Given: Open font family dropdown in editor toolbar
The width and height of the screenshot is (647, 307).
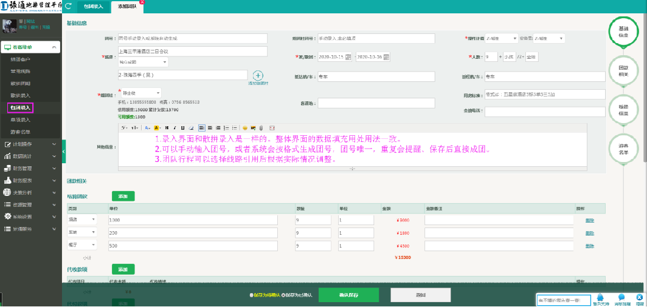Looking at the screenshot, I should click(x=124, y=128).
